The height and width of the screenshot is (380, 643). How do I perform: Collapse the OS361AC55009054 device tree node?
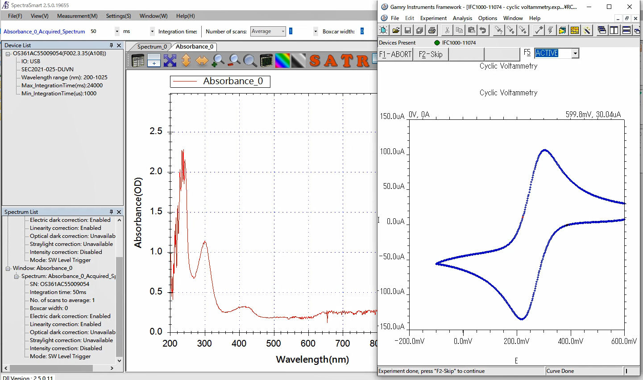8,54
